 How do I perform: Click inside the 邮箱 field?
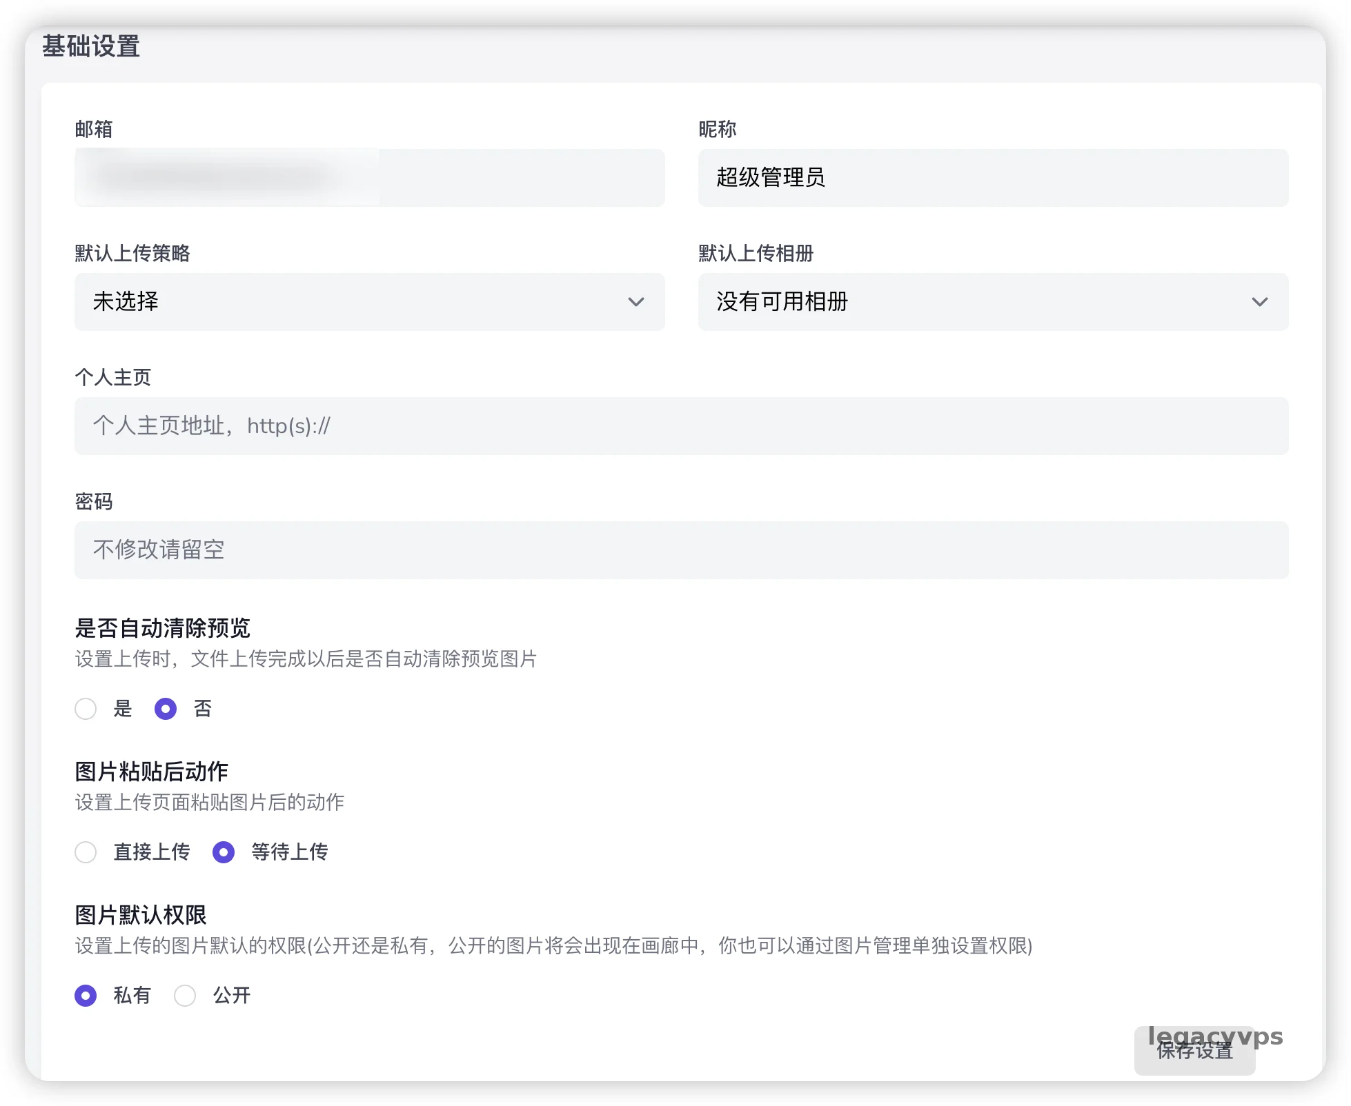369,178
